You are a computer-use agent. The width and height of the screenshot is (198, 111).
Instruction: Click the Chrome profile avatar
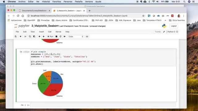179,16
